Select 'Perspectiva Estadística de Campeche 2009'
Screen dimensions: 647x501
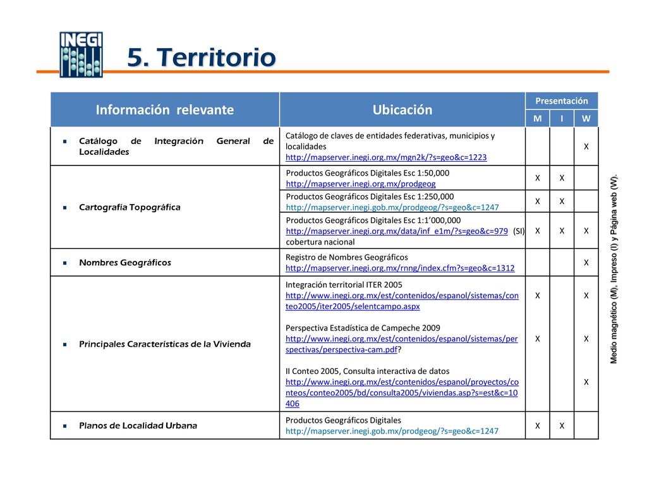coord(363,328)
